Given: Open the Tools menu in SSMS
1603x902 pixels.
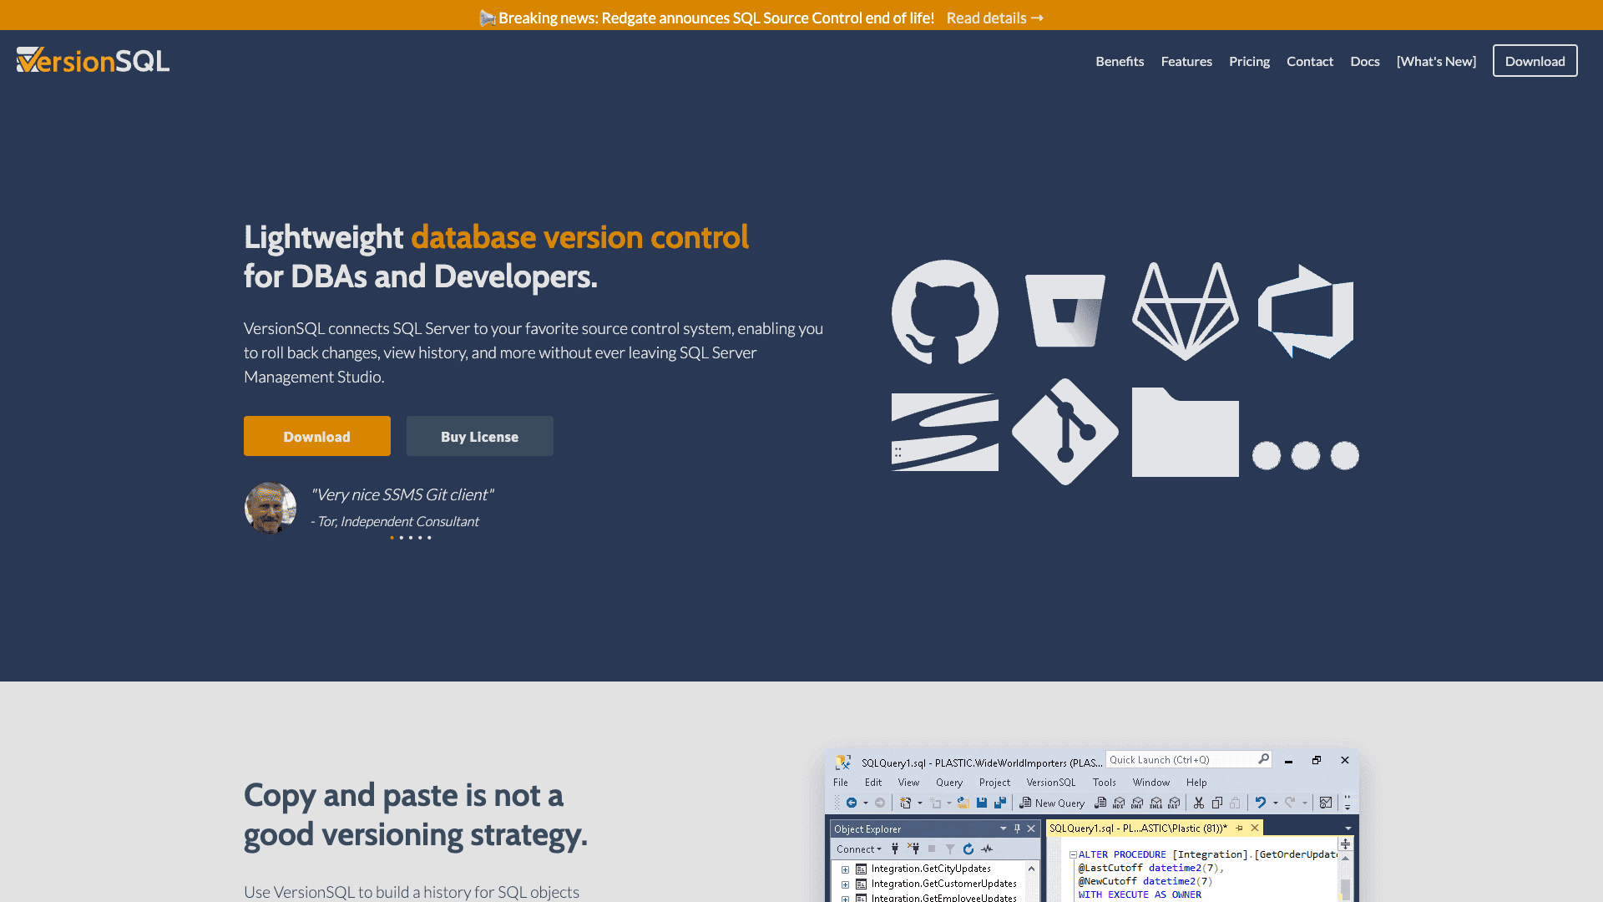Looking at the screenshot, I should pyautogui.click(x=1104, y=783).
